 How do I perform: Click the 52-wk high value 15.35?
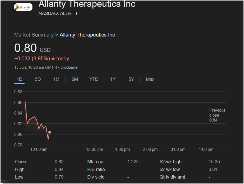pos(214,162)
